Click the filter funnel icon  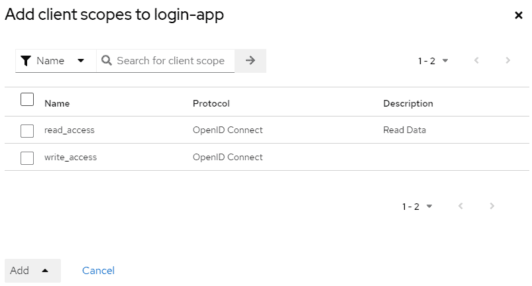tap(26, 61)
